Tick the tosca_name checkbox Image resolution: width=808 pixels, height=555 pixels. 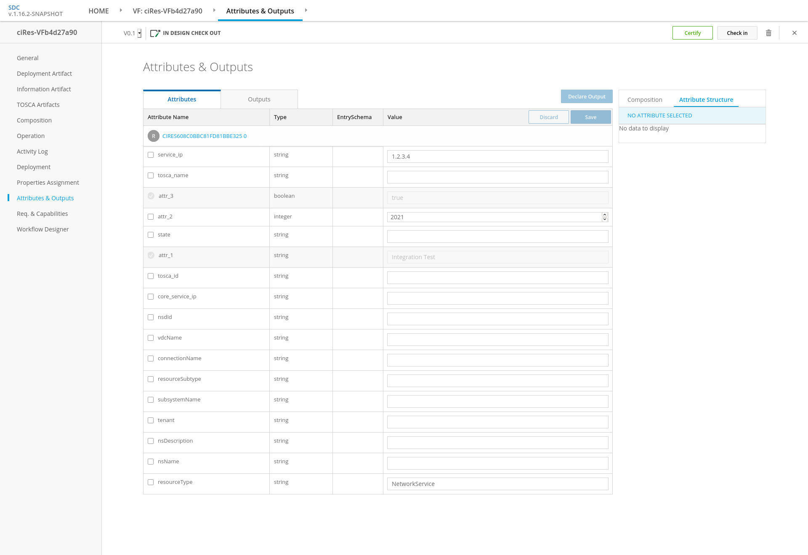click(151, 175)
